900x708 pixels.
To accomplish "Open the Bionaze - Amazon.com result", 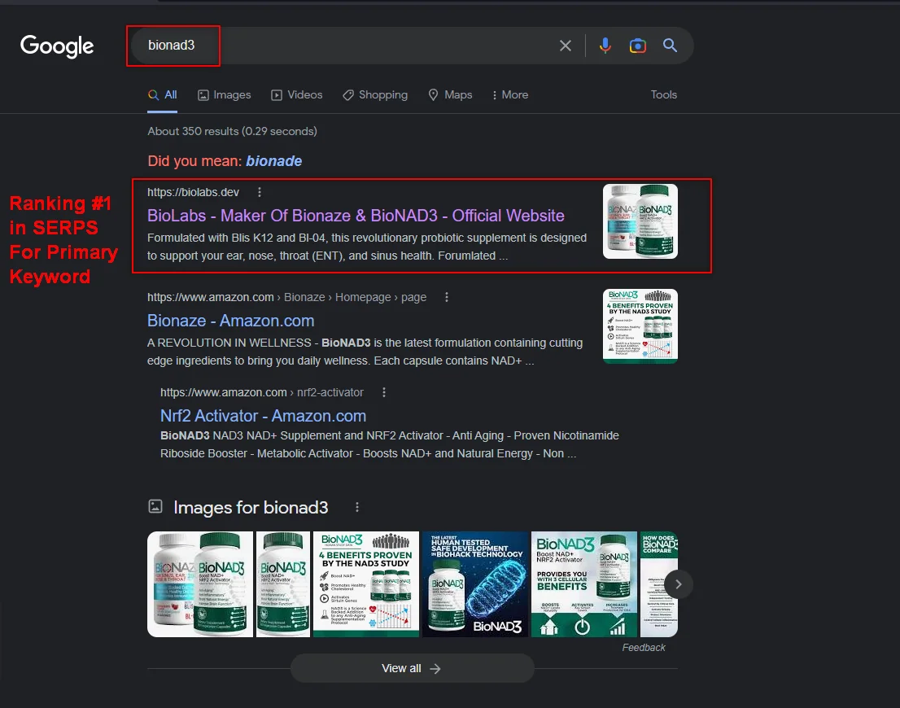I will point(231,321).
